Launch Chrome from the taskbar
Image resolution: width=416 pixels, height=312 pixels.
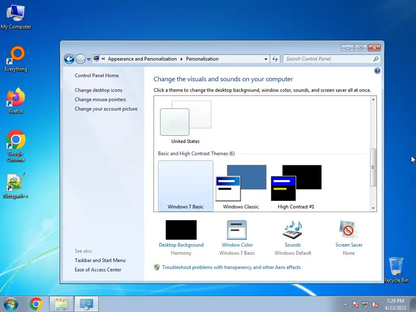[x=36, y=304]
